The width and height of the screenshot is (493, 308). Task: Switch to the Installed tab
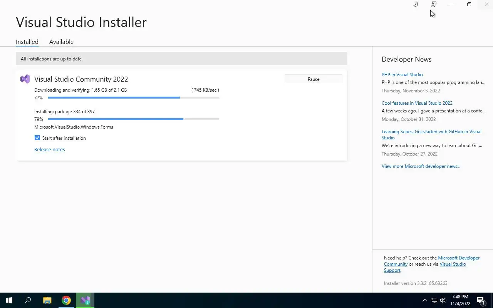[27, 42]
